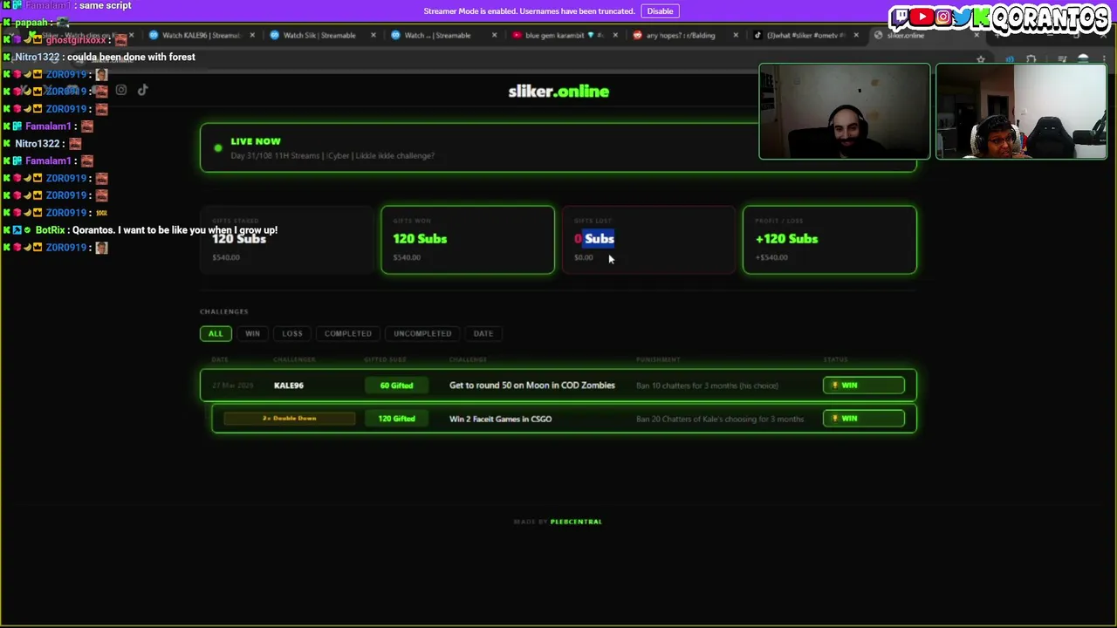Viewport: 1117px width, 628px height.
Task: Click 'Get to round 50 on Moon' challenge text
Action: pos(532,386)
